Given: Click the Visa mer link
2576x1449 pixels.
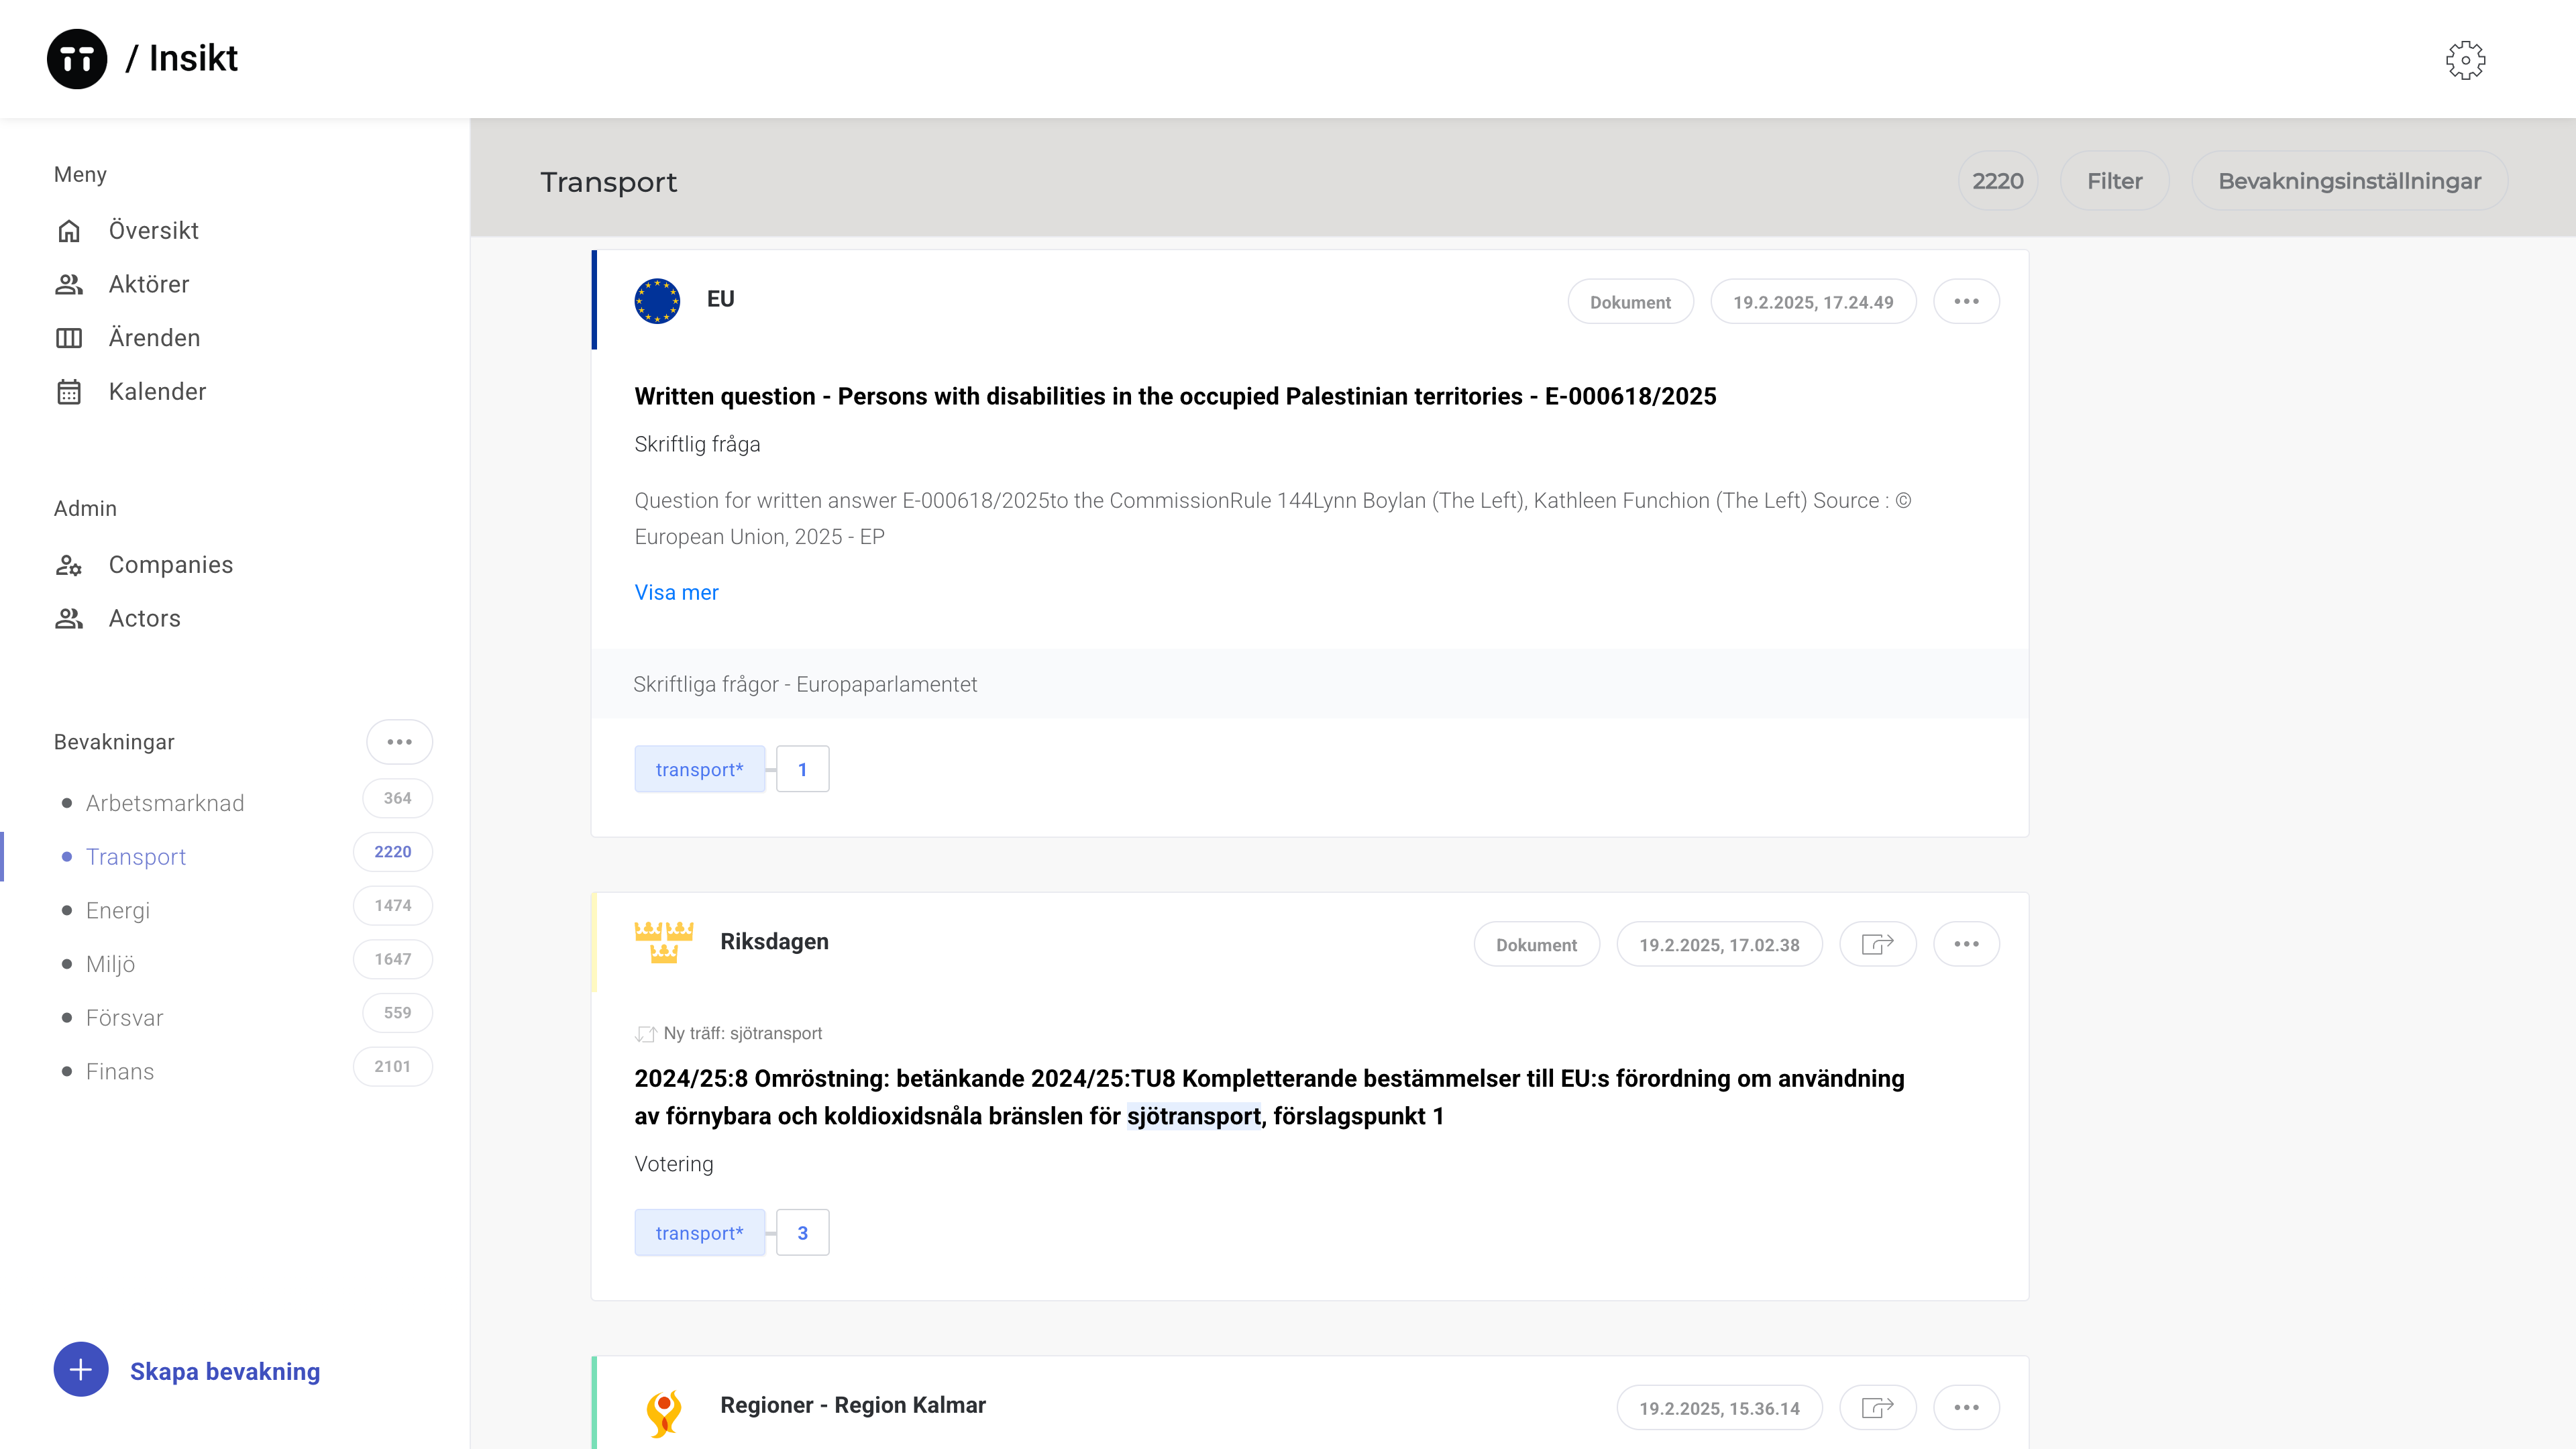Looking at the screenshot, I should [676, 592].
